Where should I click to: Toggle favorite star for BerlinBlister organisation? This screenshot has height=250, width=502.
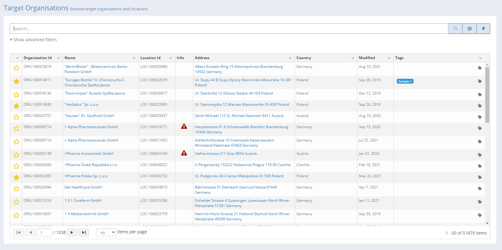tap(16, 68)
